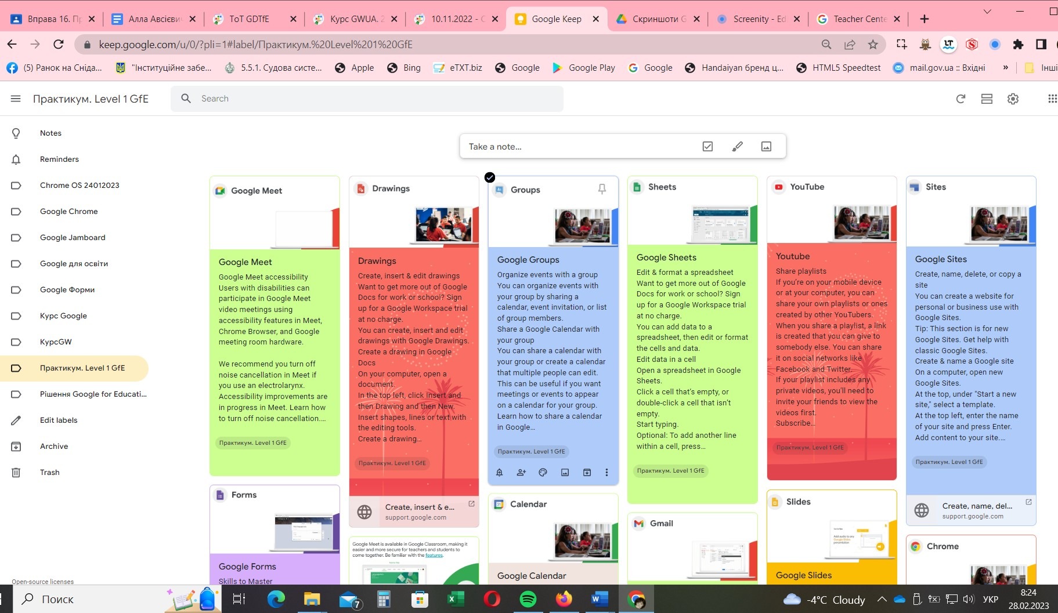Add a reminder to the Groups note
The height and width of the screenshot is (613, 1058).
[499, 473]
